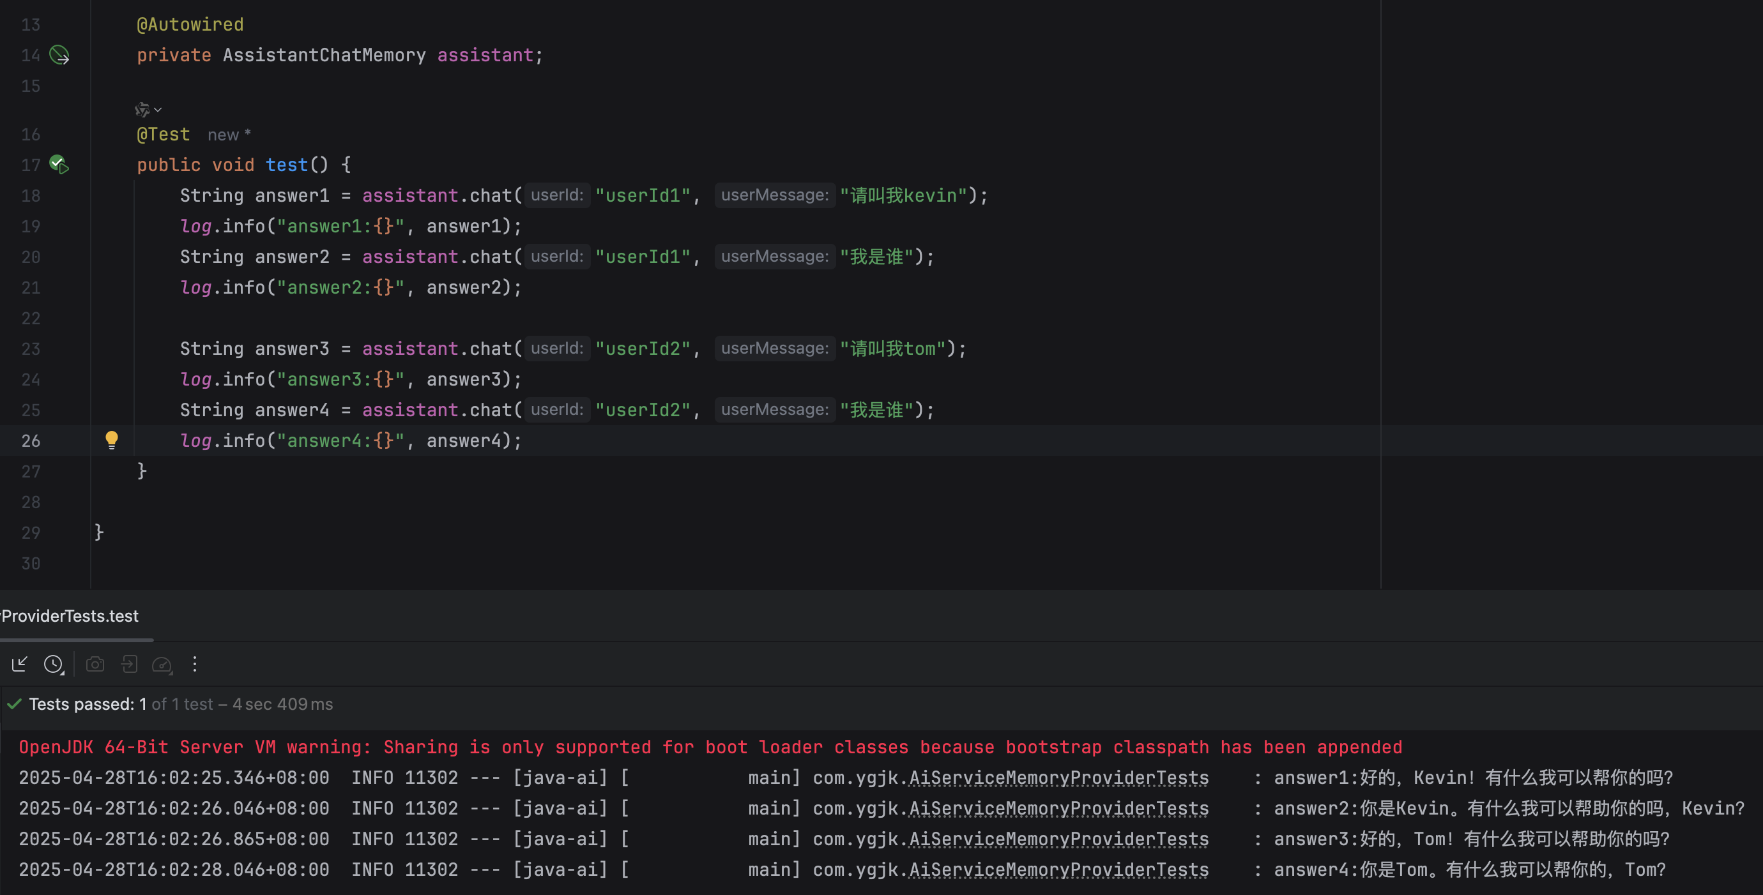Open the three-dot more options menu

(195, 664)
